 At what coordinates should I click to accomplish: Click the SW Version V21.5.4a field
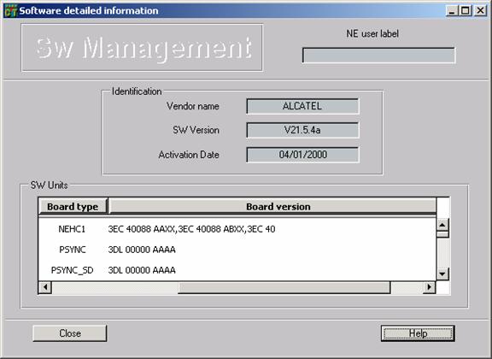(x=302, y=130)
